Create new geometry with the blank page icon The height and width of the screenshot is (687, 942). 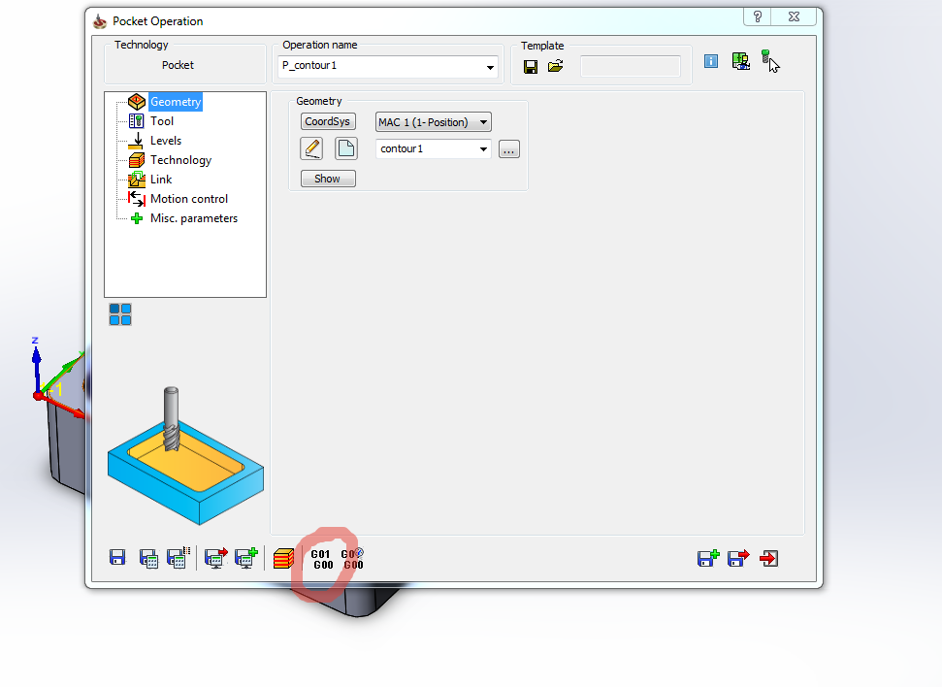(346, 148)
